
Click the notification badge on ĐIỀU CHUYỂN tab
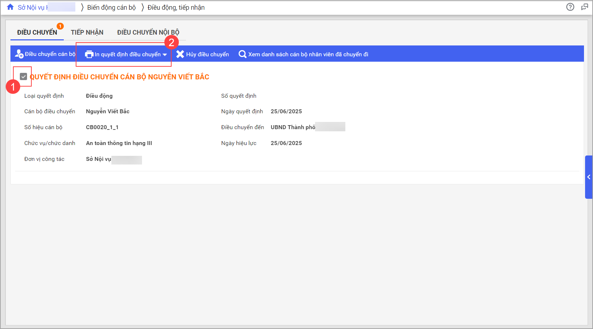60,26
